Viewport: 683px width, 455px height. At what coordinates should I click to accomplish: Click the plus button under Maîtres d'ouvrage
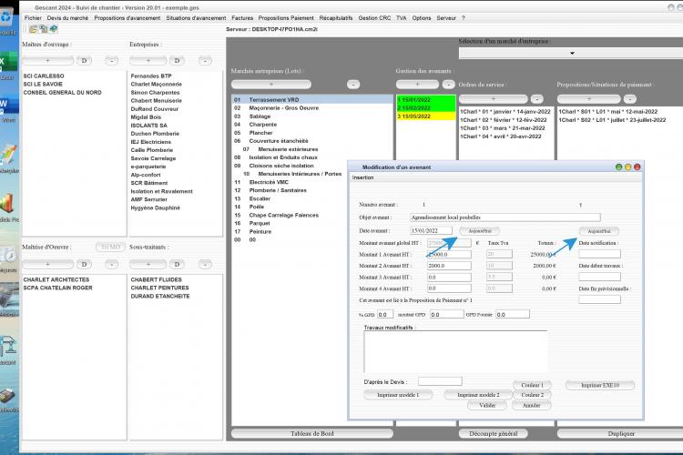(x=48, y=61)
